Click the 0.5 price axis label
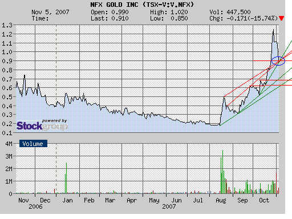Viewport: 292px width, 219px height. click(7, 97)
